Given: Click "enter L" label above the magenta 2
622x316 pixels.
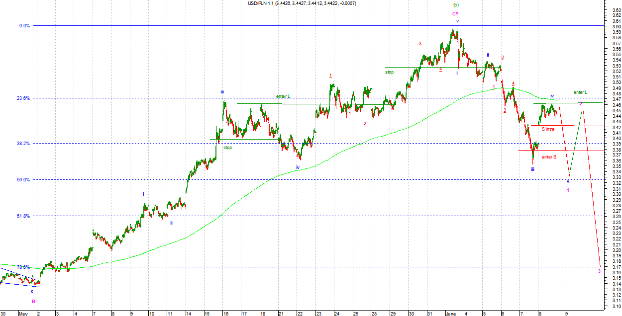Looking at the screenshot, I should point(580,92).
